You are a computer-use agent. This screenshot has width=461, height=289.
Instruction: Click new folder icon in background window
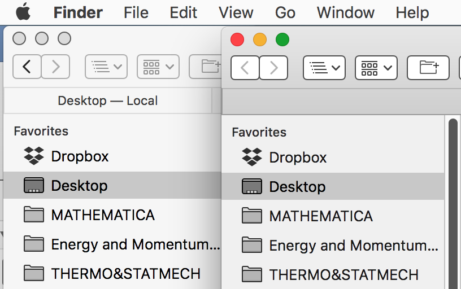coord(205,67)
